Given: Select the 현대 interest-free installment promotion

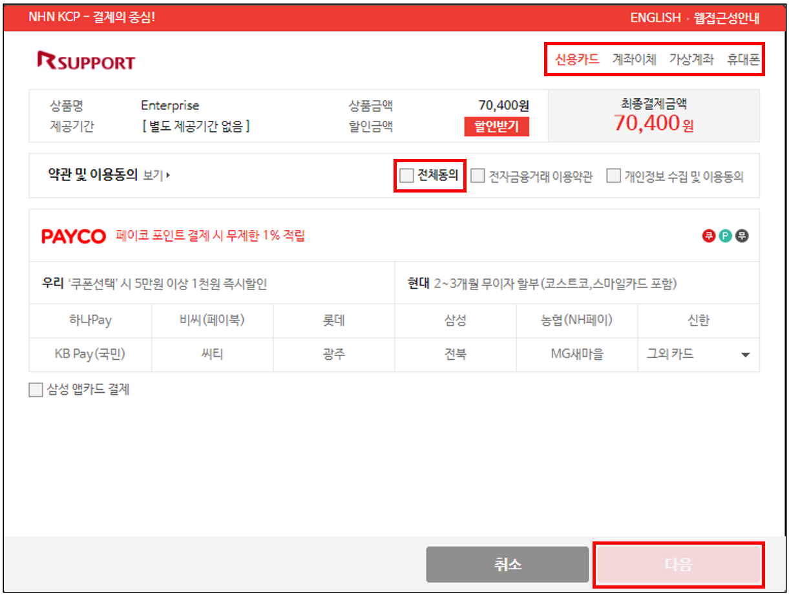Looking at the screenshot, I should click(x=577, y=284).
